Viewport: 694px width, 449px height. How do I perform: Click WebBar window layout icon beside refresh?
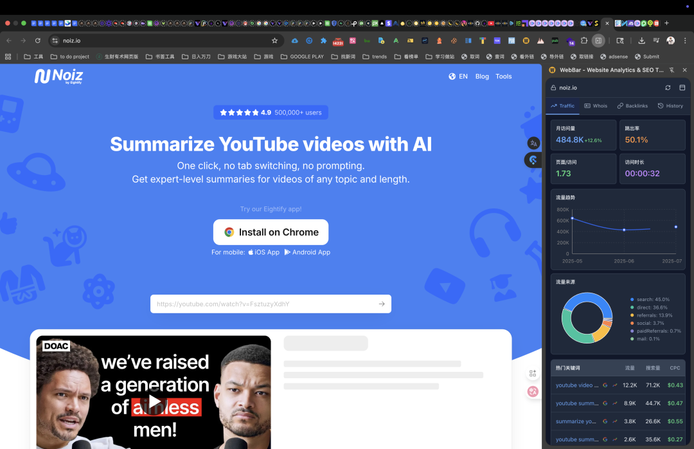click(x=682, y=87)
